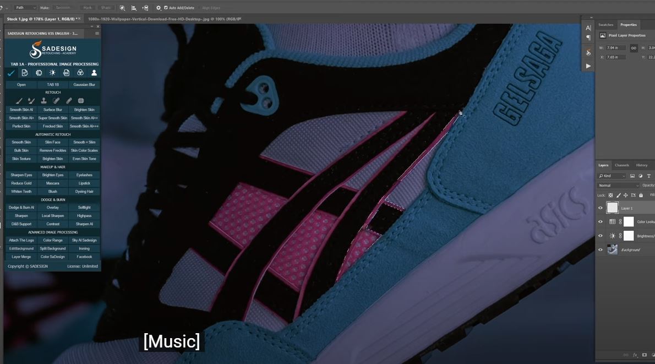Toggle the Auto Add/Delete checkbox
Viewport: 655px width, 364px height.
(x=166, y=8)
